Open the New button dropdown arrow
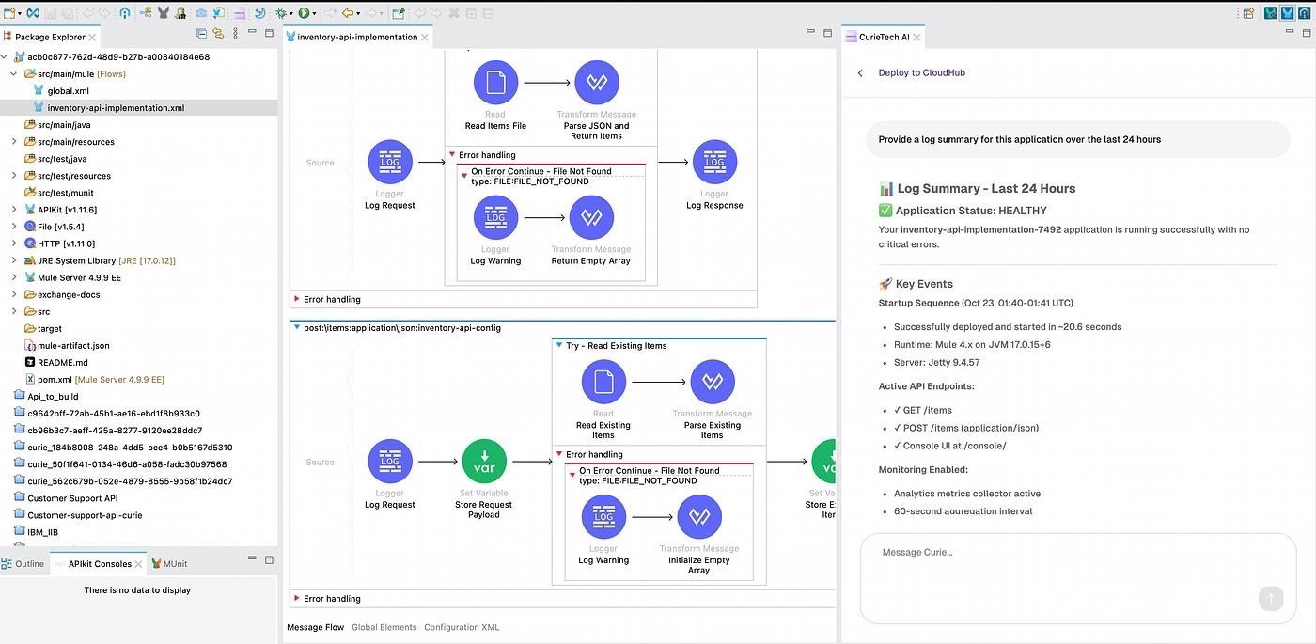Screen dimensions: 1316x644 [x=20, y=14]
